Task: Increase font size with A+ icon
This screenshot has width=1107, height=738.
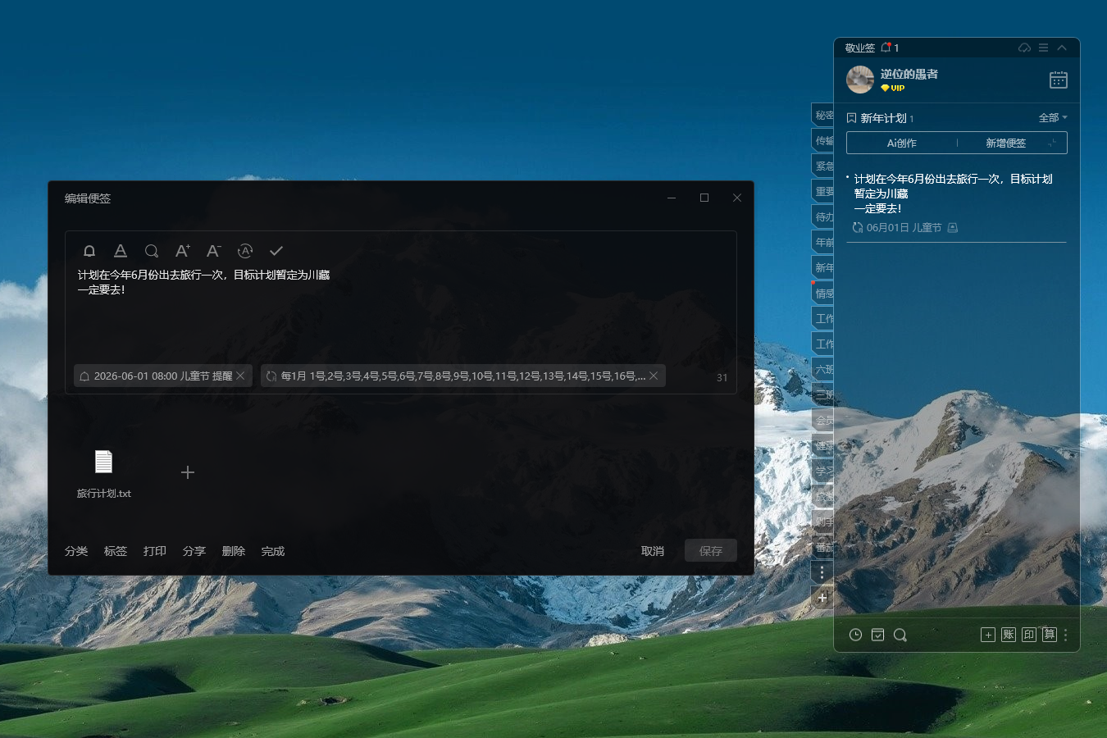Action: click(x=182, y=251)
